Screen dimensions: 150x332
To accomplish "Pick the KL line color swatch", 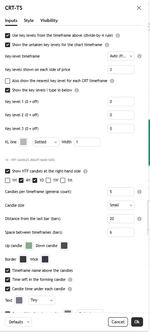I will [23, 142].
